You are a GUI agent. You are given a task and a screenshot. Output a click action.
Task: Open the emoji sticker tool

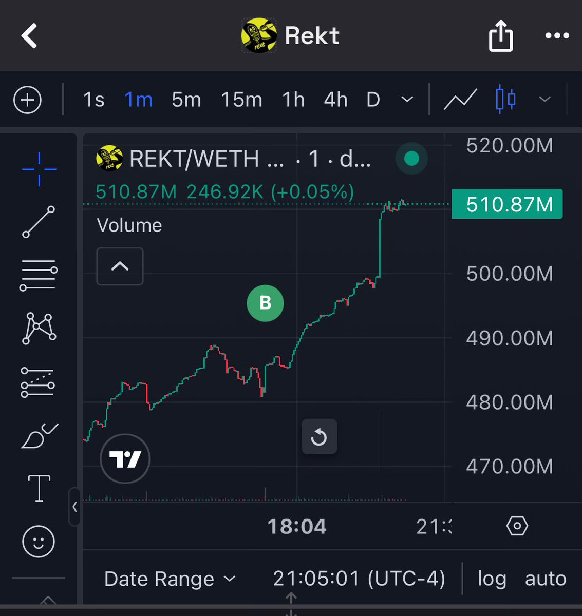point(39,542)
